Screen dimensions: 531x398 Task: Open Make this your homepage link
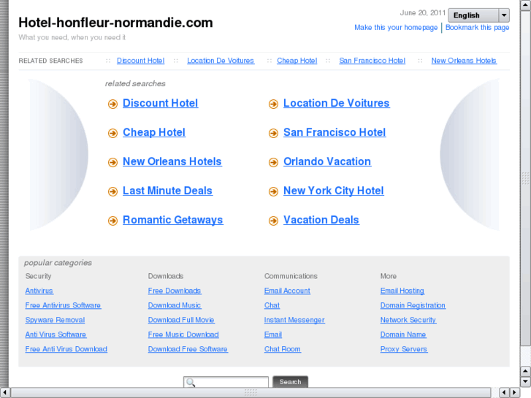coord(396,28)
